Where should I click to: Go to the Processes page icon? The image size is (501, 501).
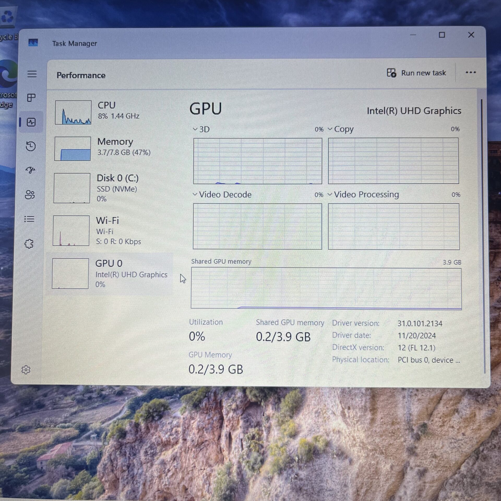pos(31,98)
